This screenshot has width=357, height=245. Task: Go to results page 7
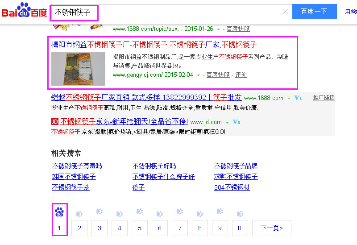click(180, 228)
